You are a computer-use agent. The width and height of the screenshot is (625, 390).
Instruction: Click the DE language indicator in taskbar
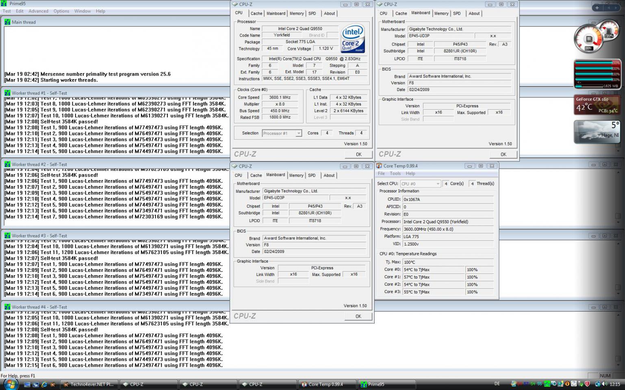point(497,384)
